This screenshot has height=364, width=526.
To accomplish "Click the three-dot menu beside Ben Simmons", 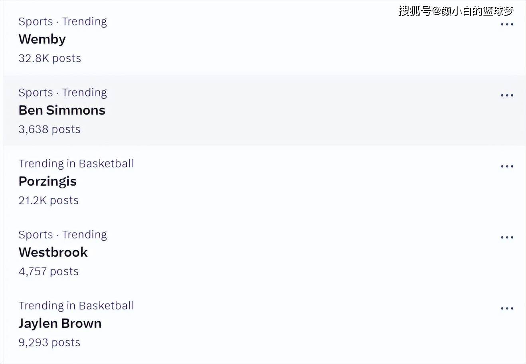I will pyautogui.click(x=507, y=95).
